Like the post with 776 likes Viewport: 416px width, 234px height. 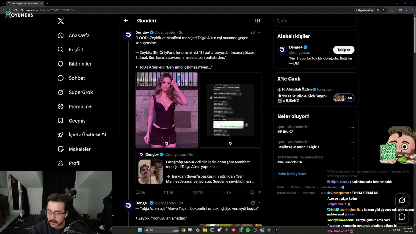tap(198, 193)
